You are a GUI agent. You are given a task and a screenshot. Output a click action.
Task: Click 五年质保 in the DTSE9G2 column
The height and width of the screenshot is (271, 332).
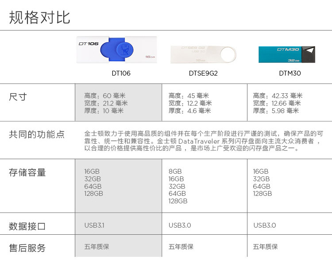pyautogui.click(x=181, y=247)
